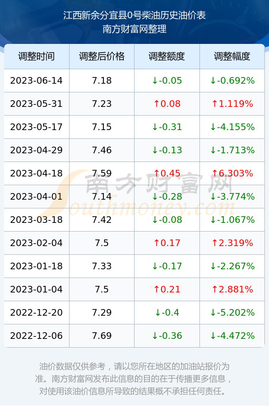
Task: Click the 调整额度 column header
Action: click(167, 56)
